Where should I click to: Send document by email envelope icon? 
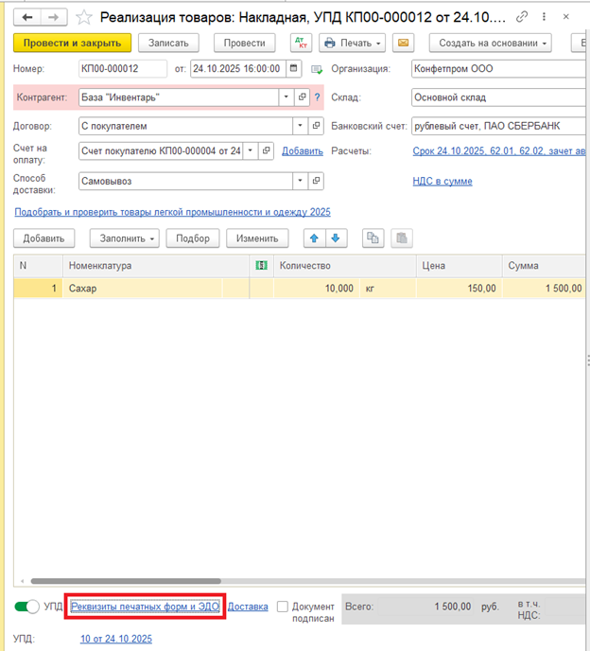point(403,43)
